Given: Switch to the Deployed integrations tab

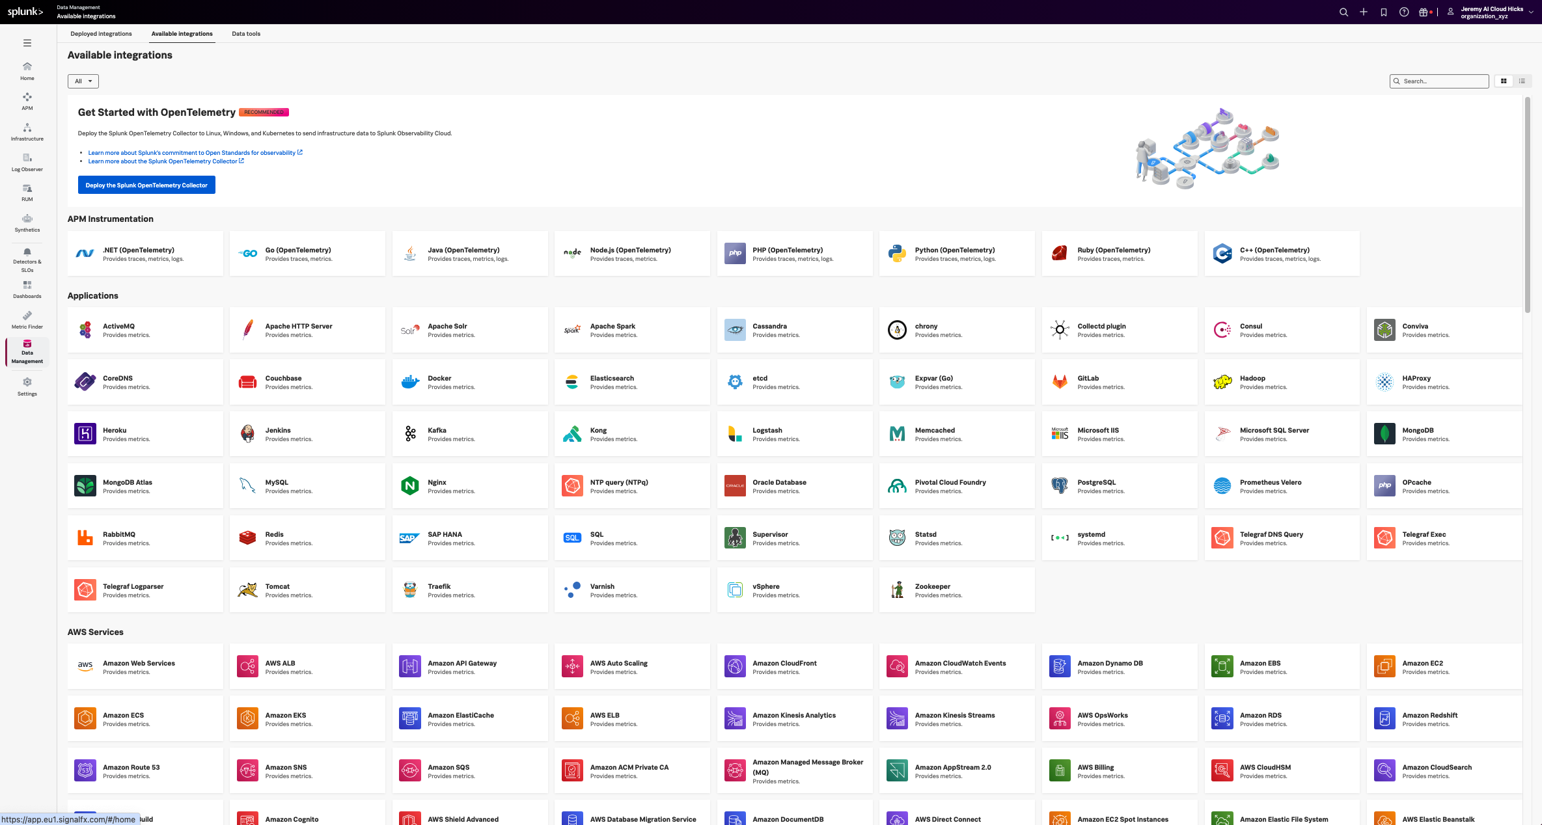Looking at the screenshot, I should (101, 34).
